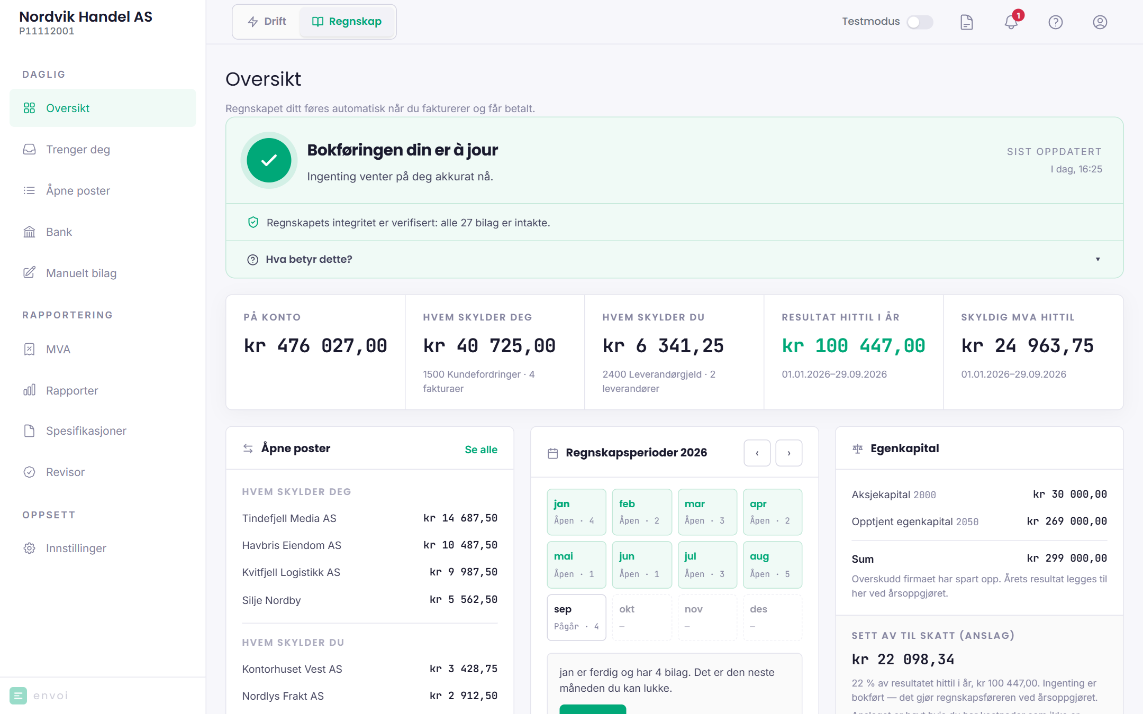Viewport: 1143px width, 714px height.
Task: Select the aug period tile
Action: (x=773, y=565)
